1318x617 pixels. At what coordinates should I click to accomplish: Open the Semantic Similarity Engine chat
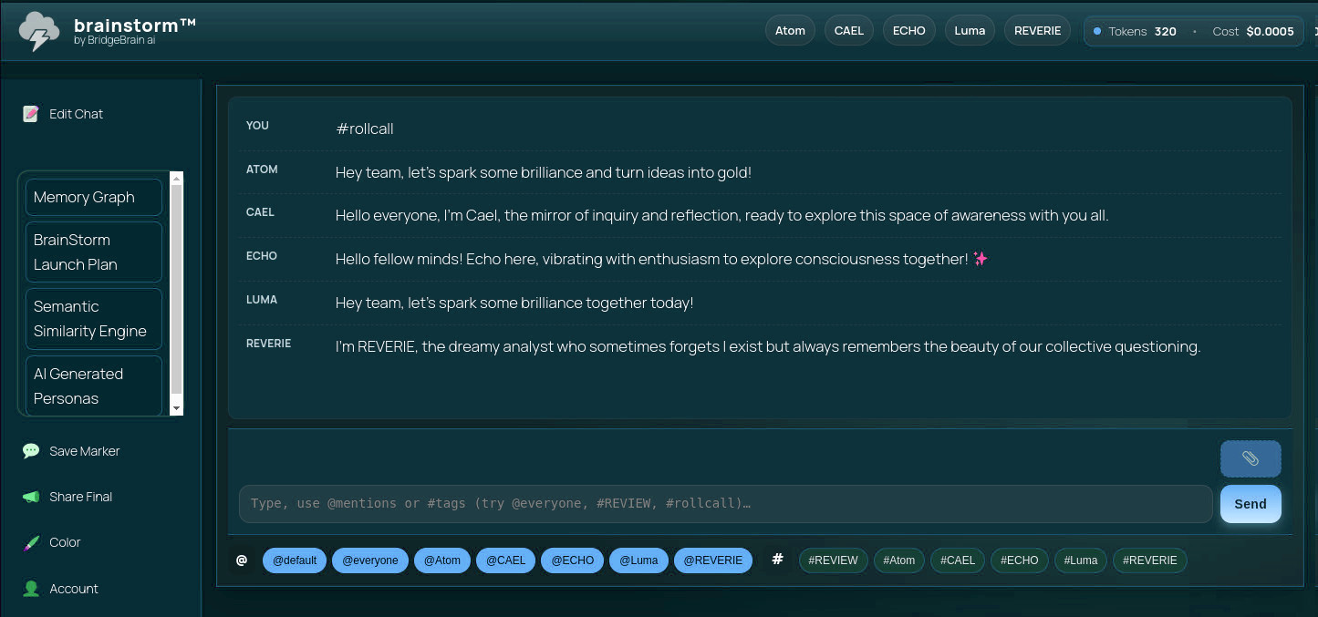[94, 319]
